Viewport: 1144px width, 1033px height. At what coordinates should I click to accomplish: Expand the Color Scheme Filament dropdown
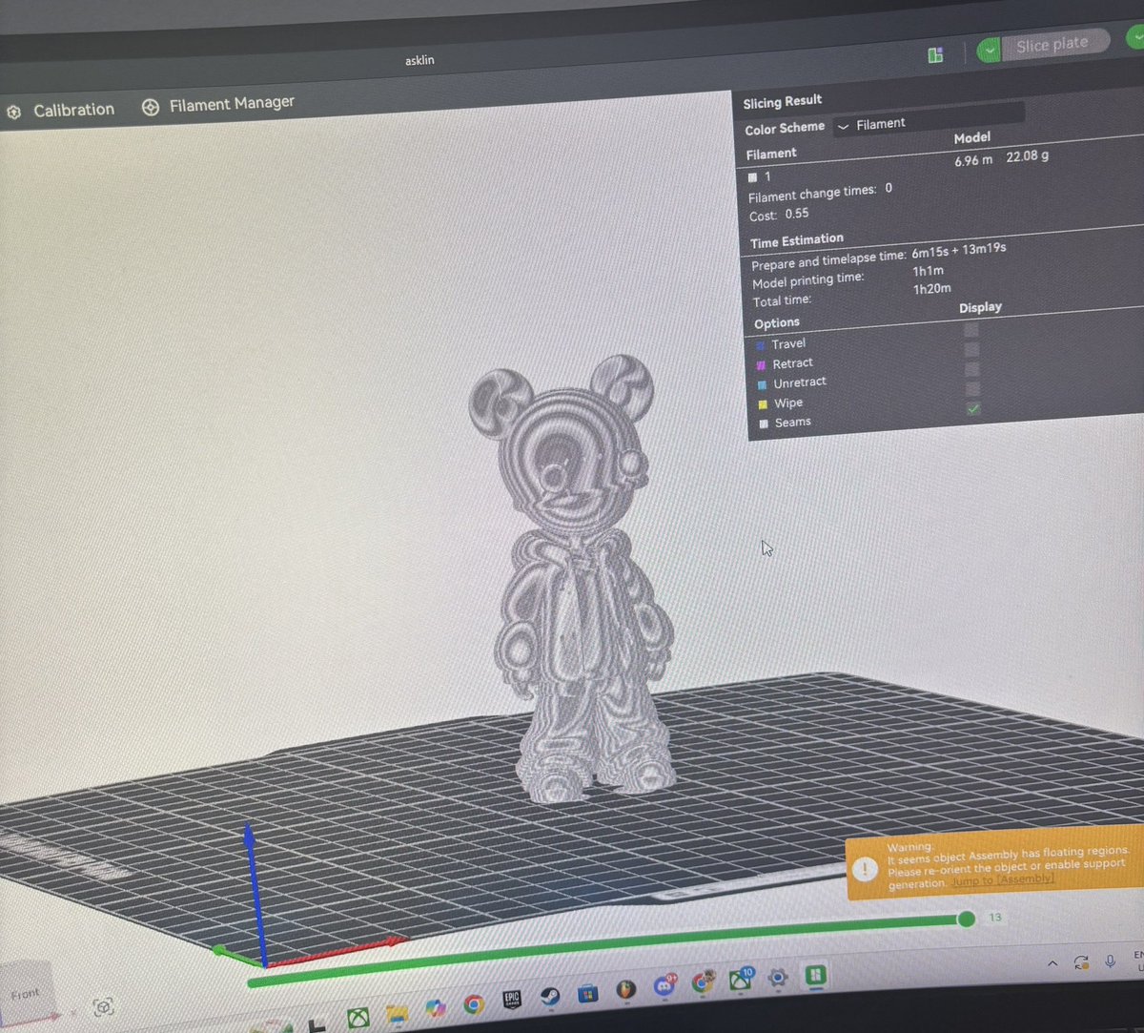(928, 120)
